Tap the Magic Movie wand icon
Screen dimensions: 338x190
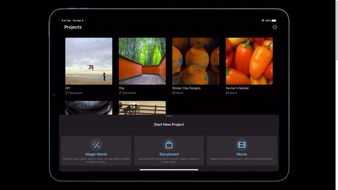click(96, 145)
